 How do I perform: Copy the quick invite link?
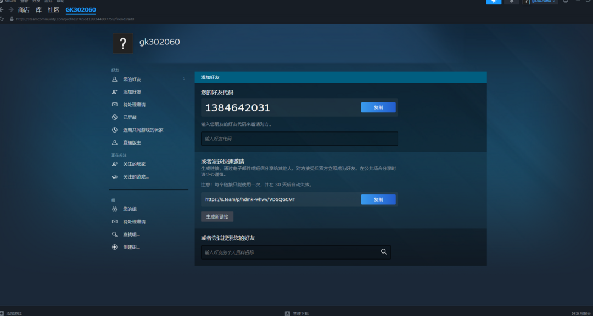coord(378,199)
